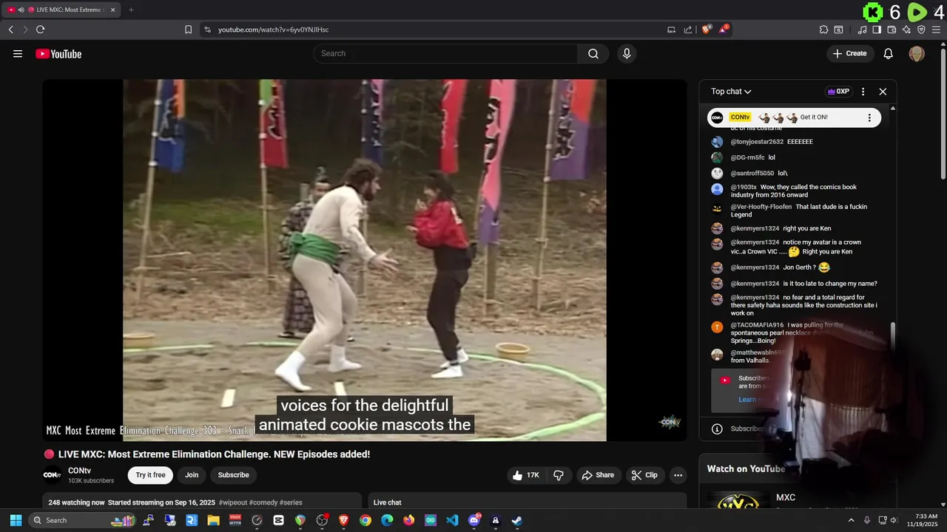Open live chat options three dots
The image size is (947, 532).
863,92
